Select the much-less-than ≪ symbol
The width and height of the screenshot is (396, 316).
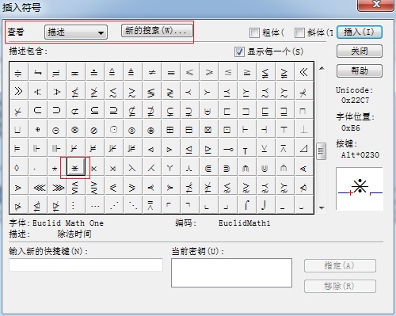point(303,72)
